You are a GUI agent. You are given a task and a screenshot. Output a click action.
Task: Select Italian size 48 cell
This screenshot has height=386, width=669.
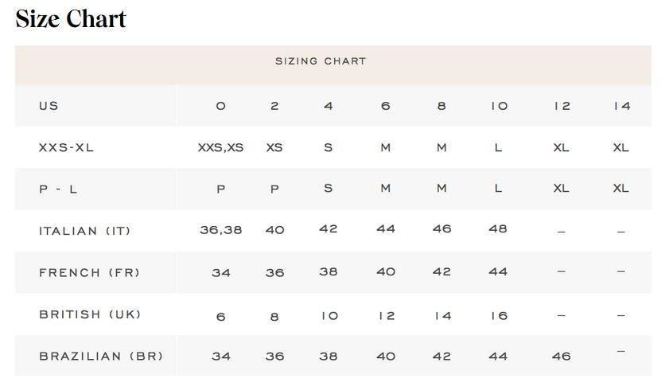tap(498, 229)
